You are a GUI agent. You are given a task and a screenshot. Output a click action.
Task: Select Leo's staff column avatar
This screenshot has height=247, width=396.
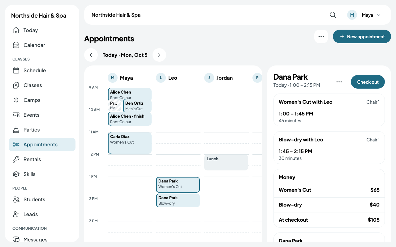pos(161,78)
